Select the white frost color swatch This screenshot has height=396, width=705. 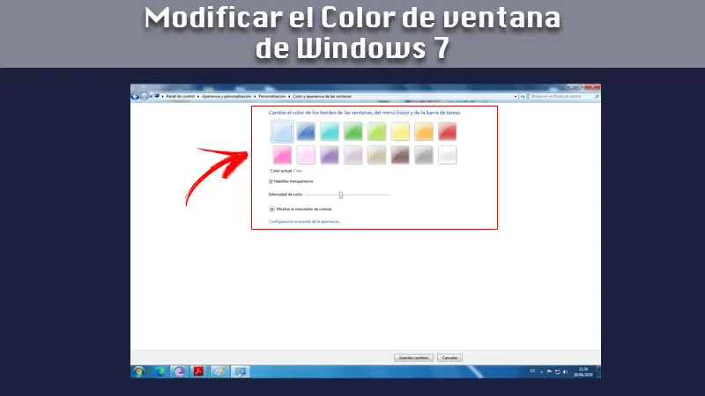click(448, 155)
